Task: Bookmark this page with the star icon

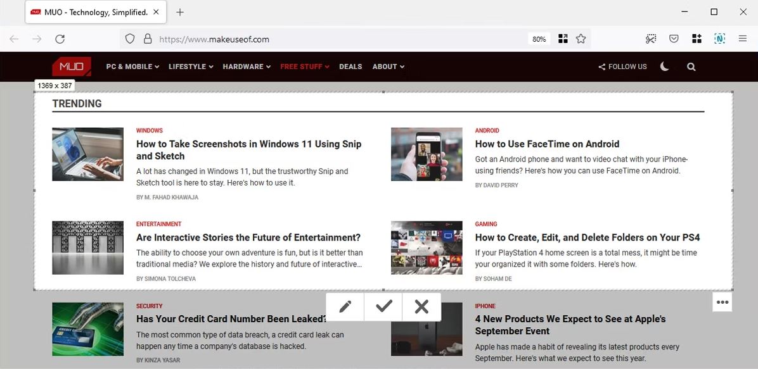Action: [581, 39]
